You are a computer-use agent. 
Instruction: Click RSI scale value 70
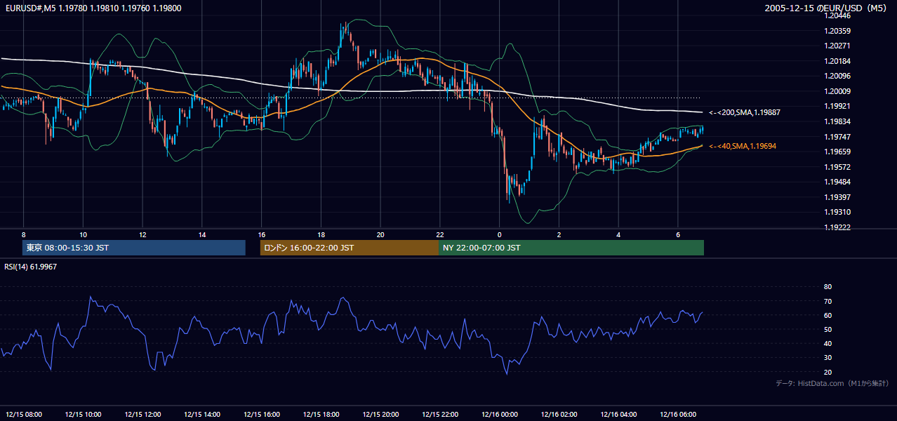pyautogui.click(x=828, y=301)
